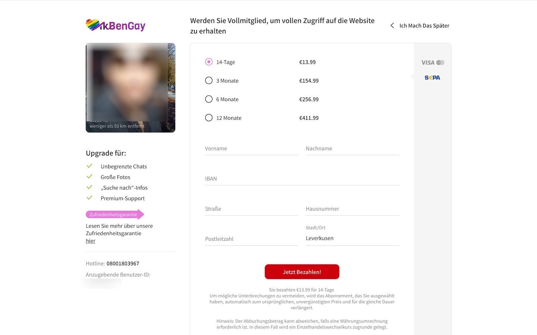Click the rainbow heart logo
537x335 pixels.
(x=93, y=25)
